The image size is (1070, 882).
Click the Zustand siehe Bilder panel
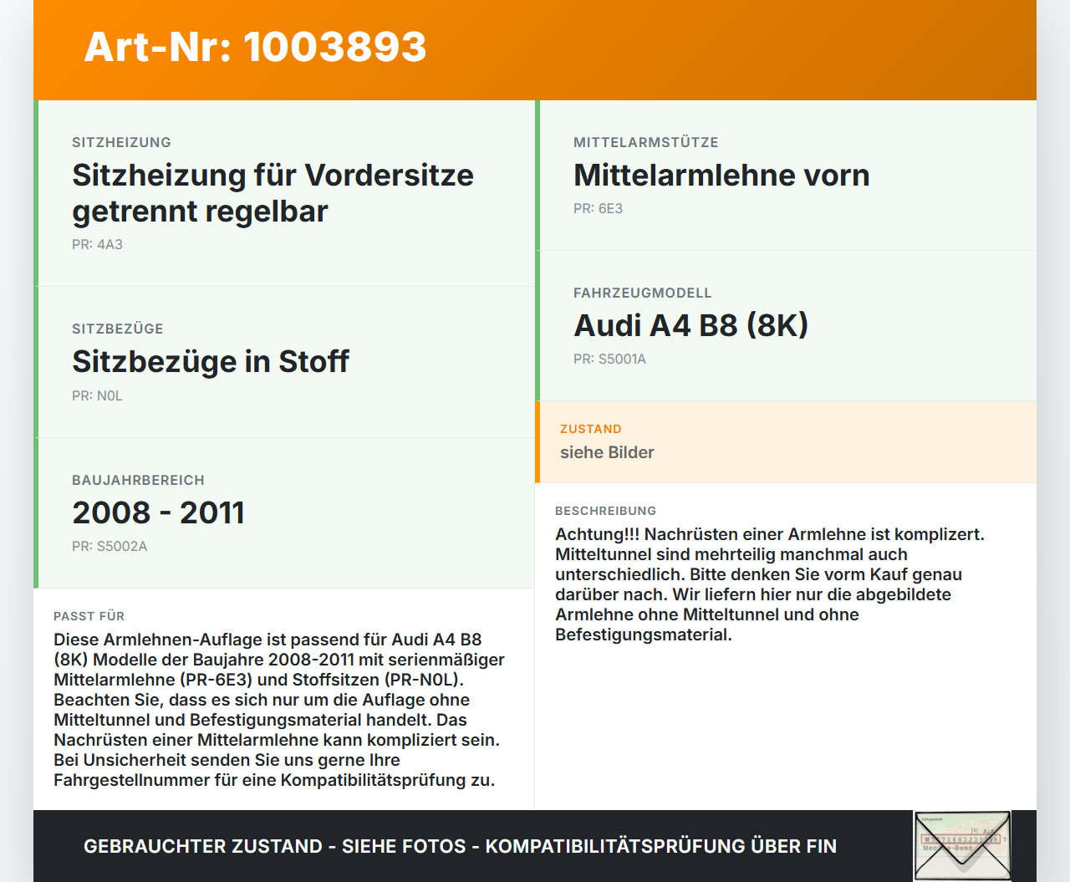[786, 442]
